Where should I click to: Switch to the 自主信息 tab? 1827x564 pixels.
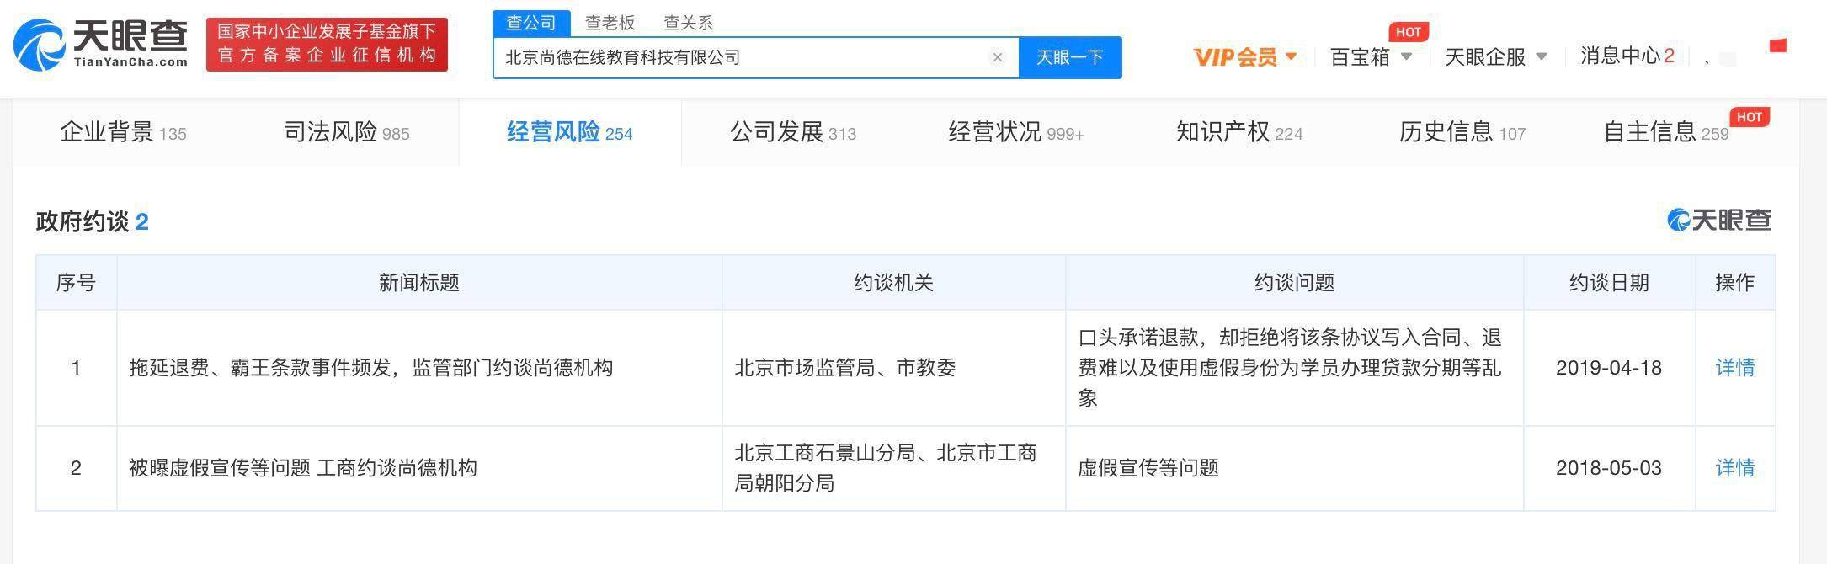[1666, 132]
